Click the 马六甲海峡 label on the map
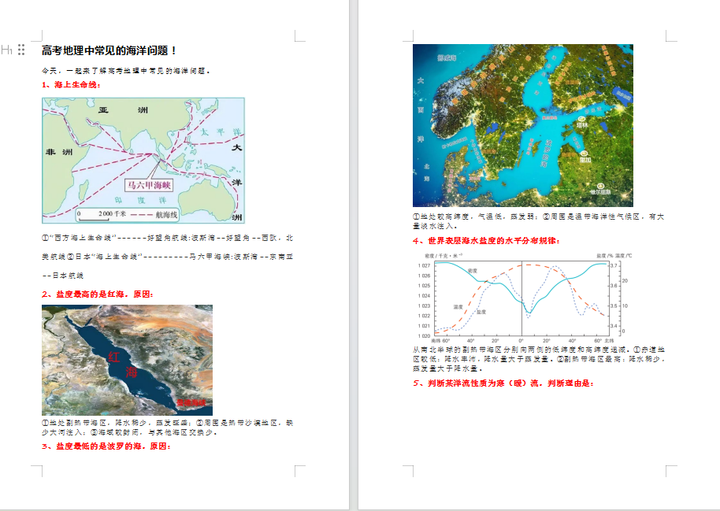 click(149, 185)
